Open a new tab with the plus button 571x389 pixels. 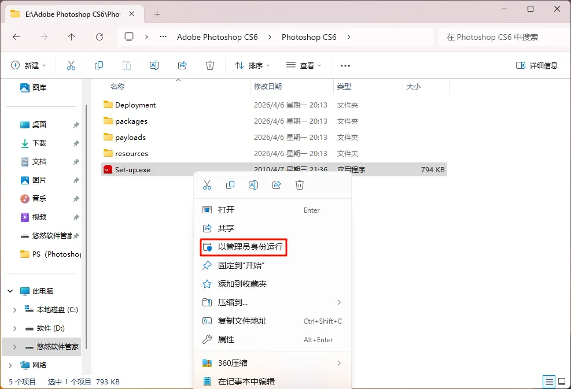point(157,14)
